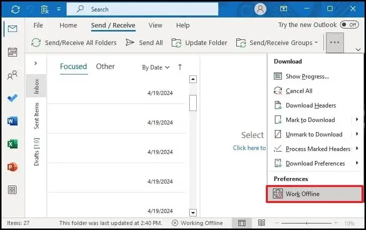Toggle Work Offline in Preferences
Image resolution: width=366 pixels, height=230 pixels.
click(315, 194)
